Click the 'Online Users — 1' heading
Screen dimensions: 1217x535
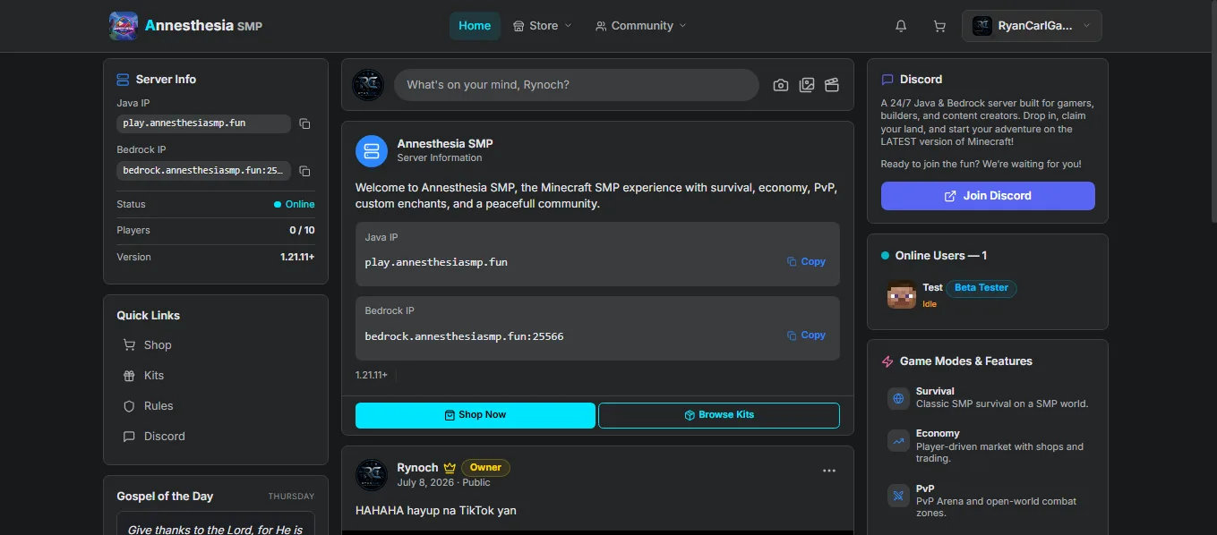[941, 256]
